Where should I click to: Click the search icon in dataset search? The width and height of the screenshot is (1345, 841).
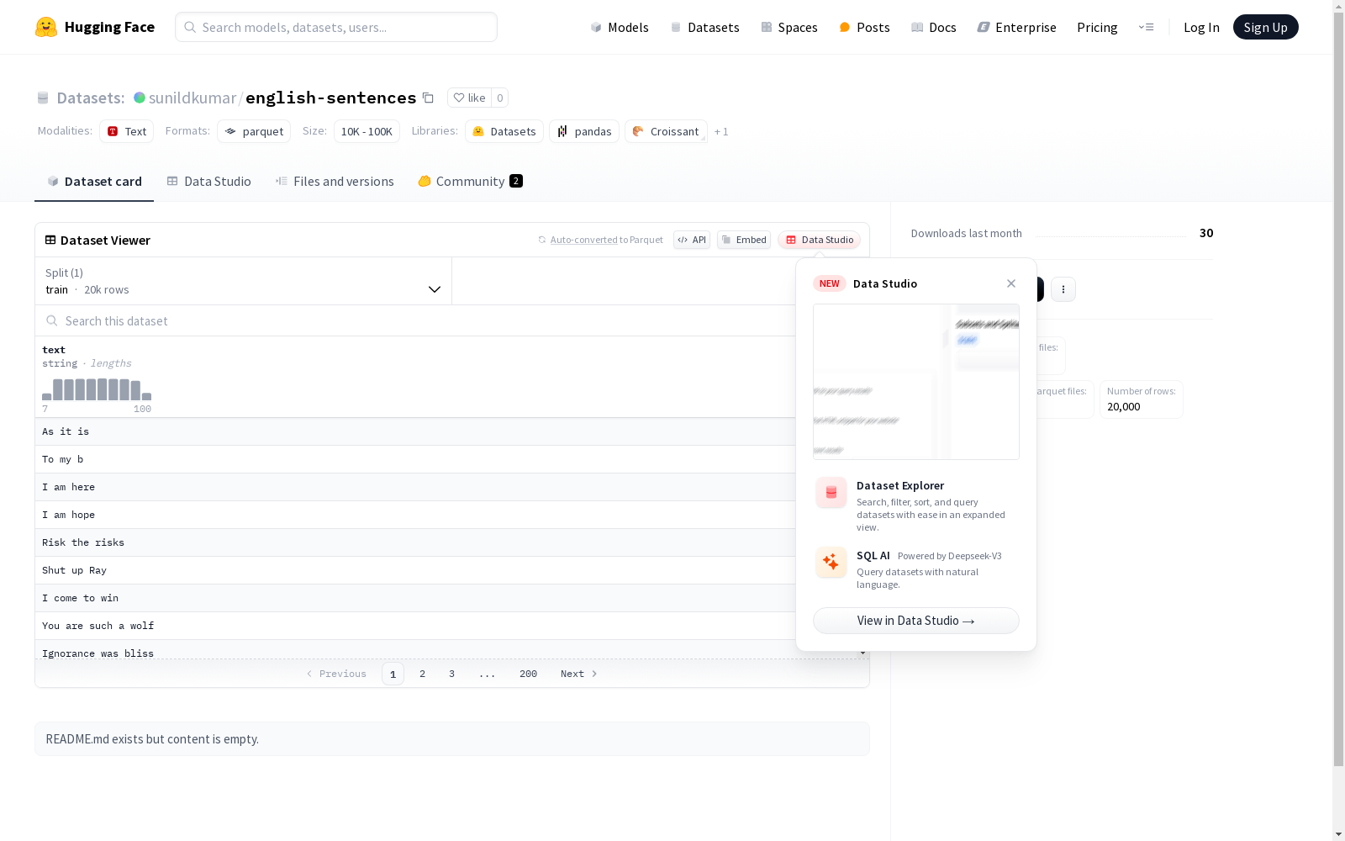coord(52,320)
